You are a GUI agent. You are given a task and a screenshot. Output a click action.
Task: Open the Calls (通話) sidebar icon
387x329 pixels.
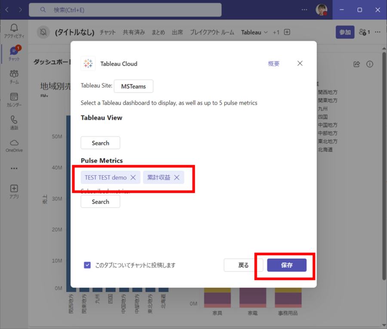tap(14, 123)
